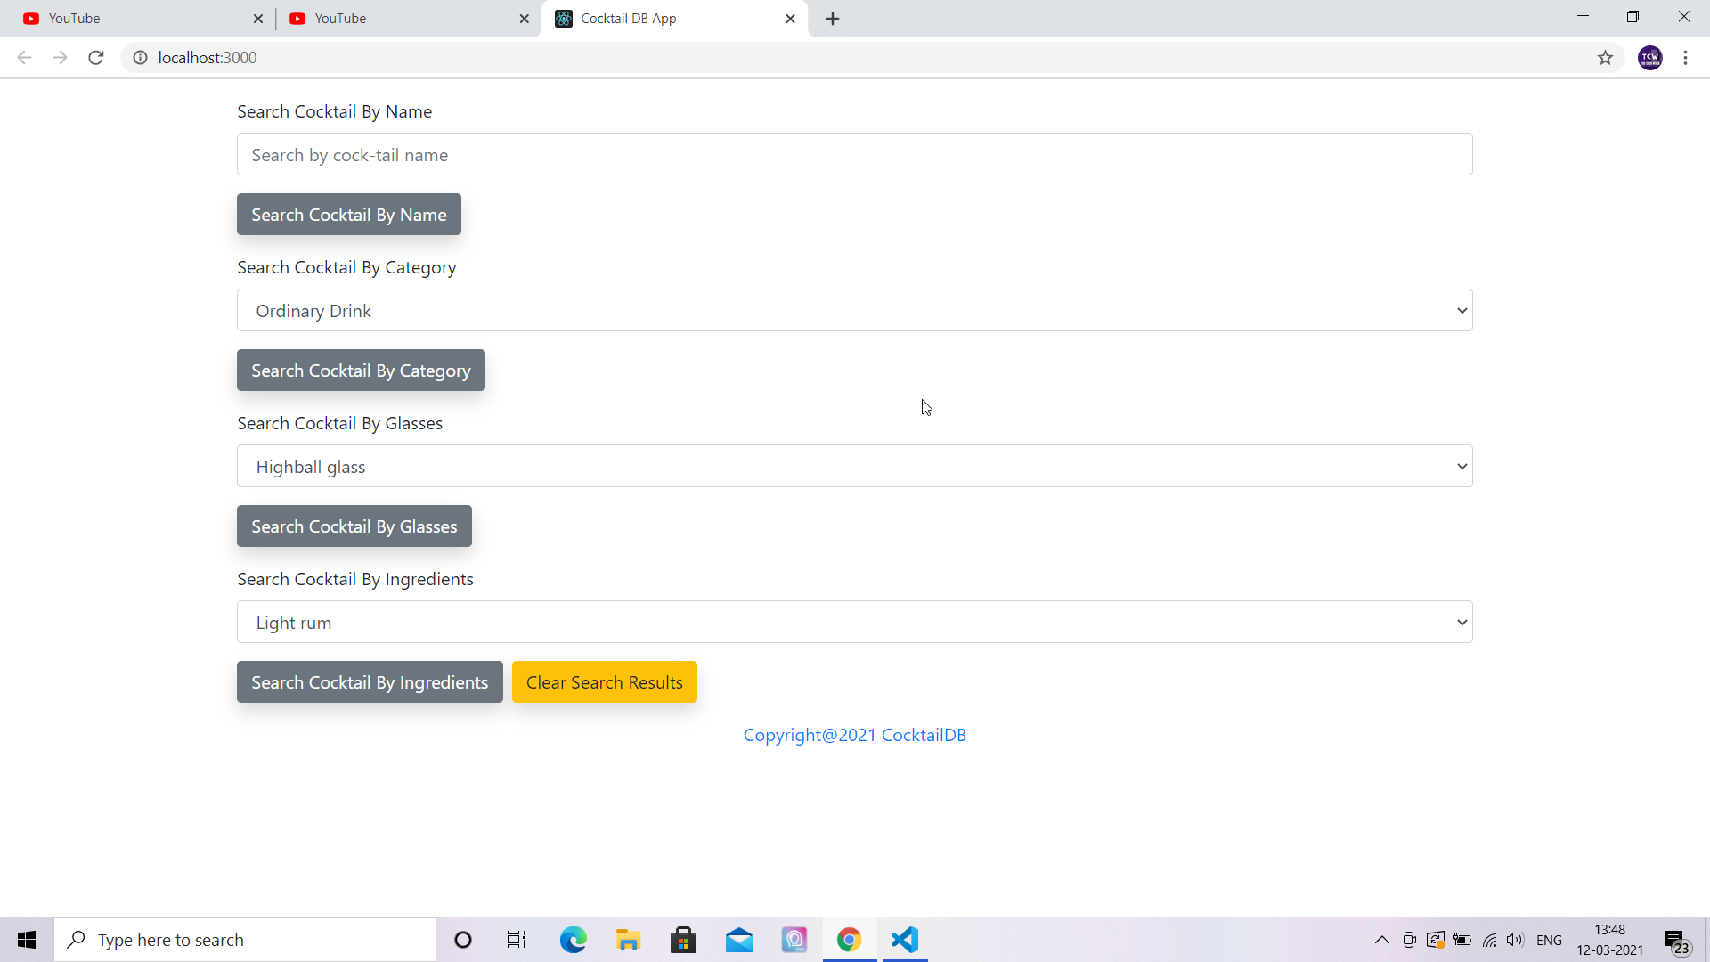Expand the Highball glass dropdown
The height and width of the screenshot is (962, 1710).
854,466
